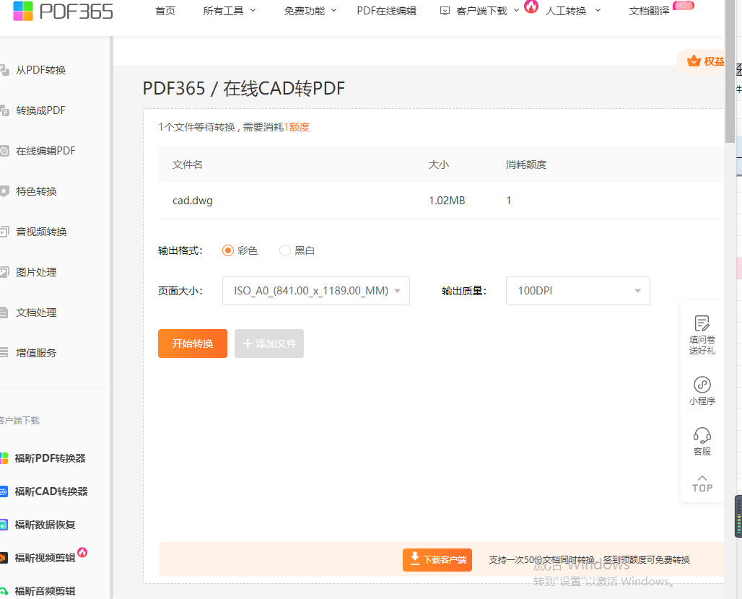Image resolution: width=742 pixels, height=599 pixels.
Task: Open the 输出质量 100DPI dropdown
Action: [x=578, y=291]
